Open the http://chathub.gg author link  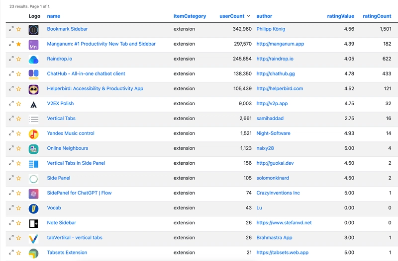(276, 73)
